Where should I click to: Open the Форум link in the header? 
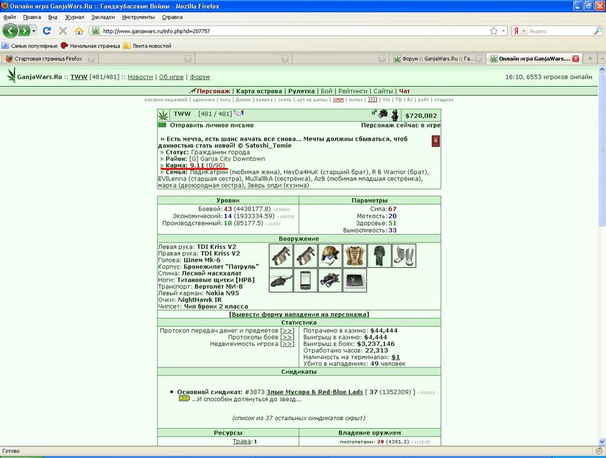[x=200, y=77]
